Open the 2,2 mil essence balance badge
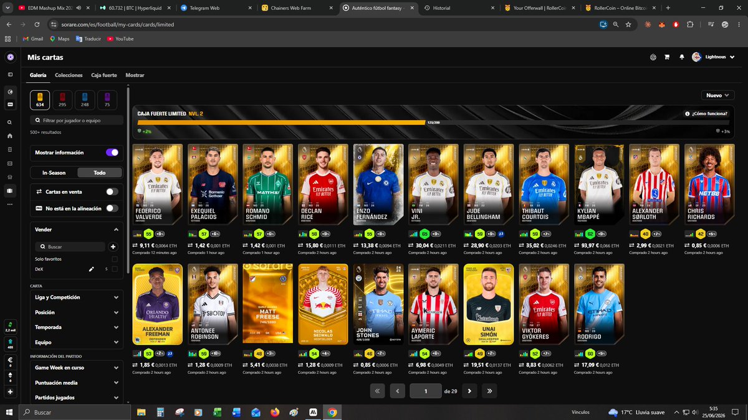The height and width of the screenshot is (420, 748). click(10, 327)
